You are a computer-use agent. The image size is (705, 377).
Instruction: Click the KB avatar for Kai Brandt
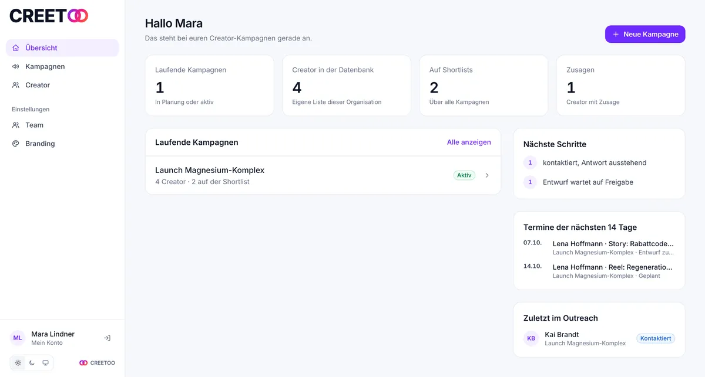(x=531, y=338)
